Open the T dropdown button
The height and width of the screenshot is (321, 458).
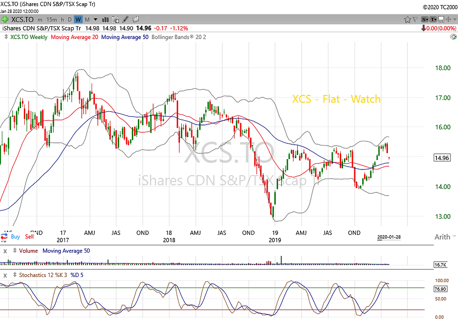(x=434, y=20)
